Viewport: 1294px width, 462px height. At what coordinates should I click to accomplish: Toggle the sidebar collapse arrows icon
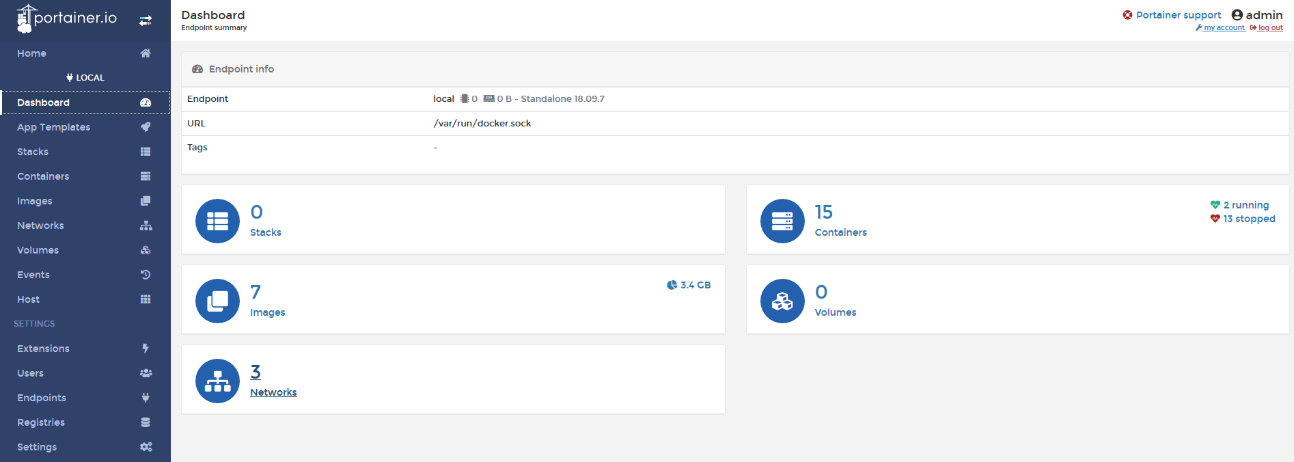point(146,21)
